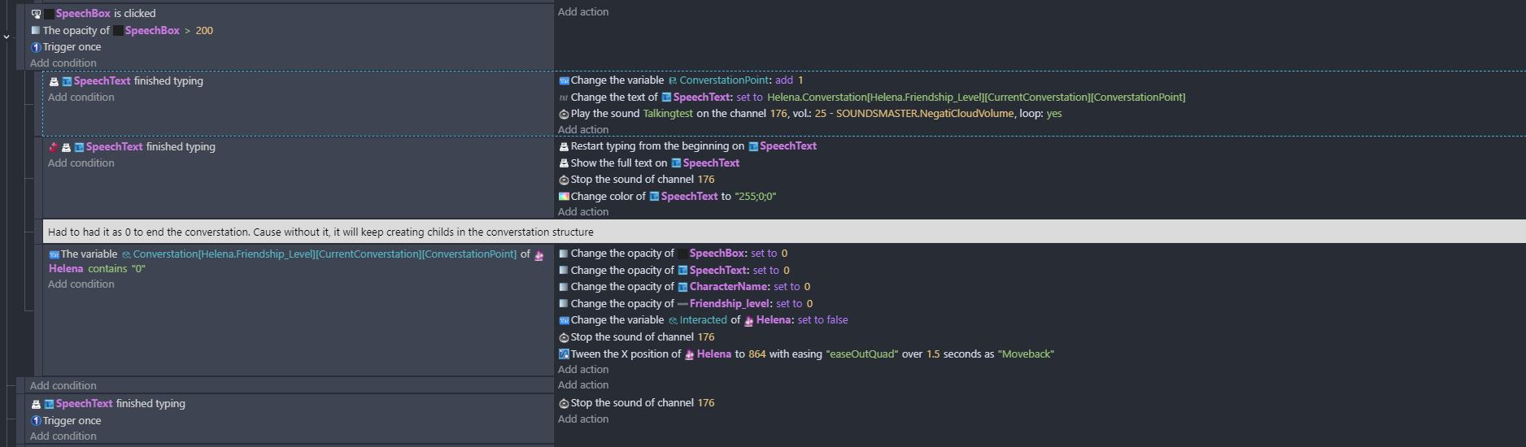Click the Trigger once icon in top event
The width and height of the screenshot is (1526, 447).
(36, 47)
